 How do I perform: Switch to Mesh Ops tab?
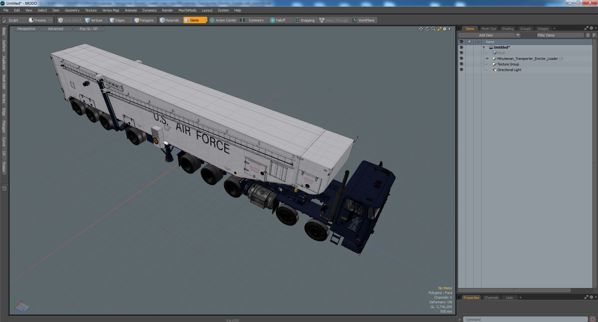488,29
